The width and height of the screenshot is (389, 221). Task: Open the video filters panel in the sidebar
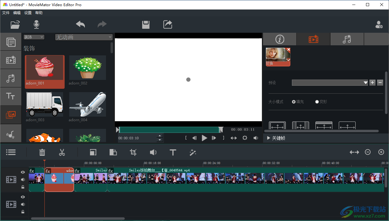click(x=11, y=60)
